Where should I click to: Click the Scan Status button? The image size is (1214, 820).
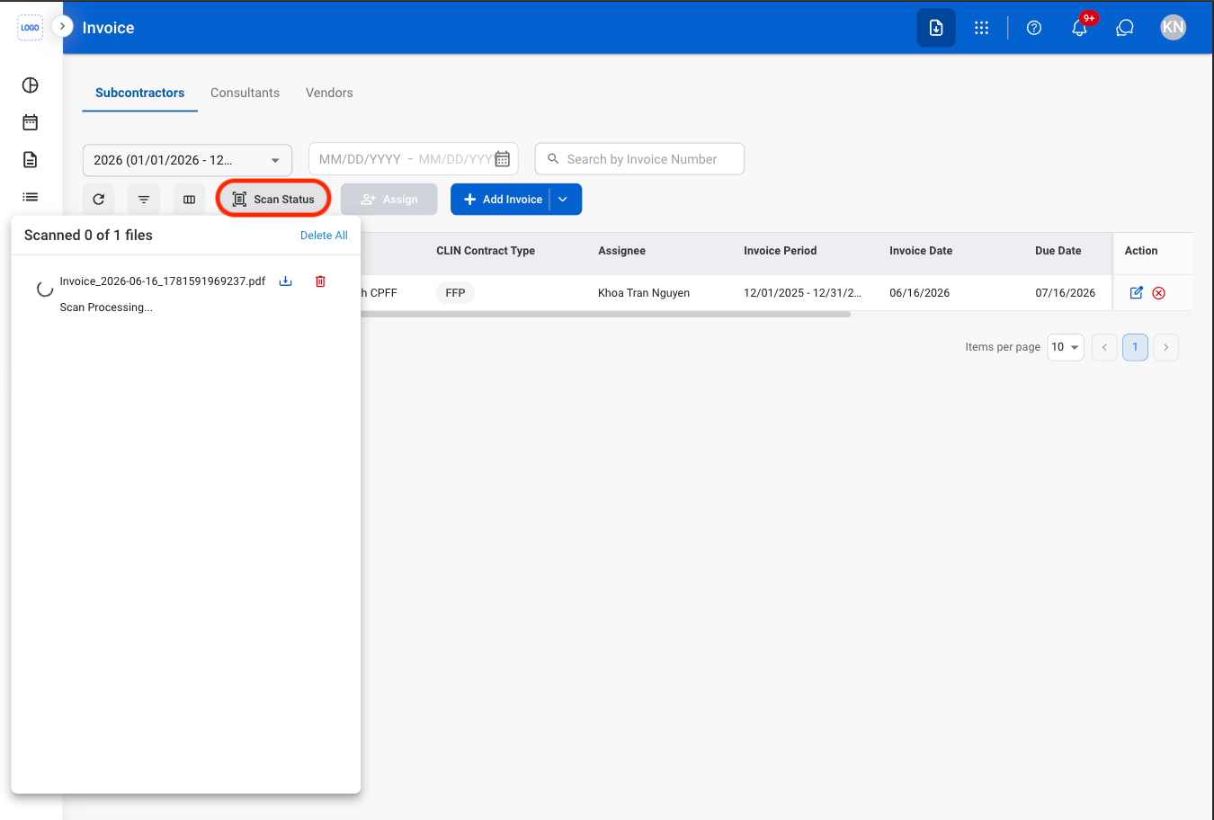point(273,200)
